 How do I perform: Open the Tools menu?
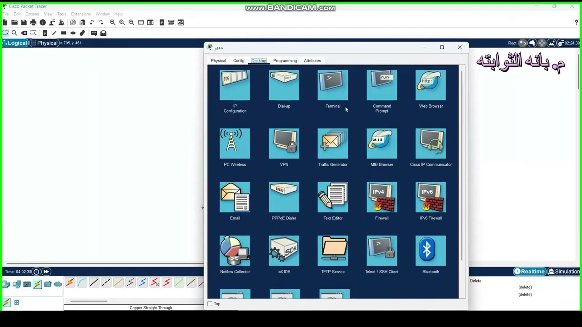(61, 14)
